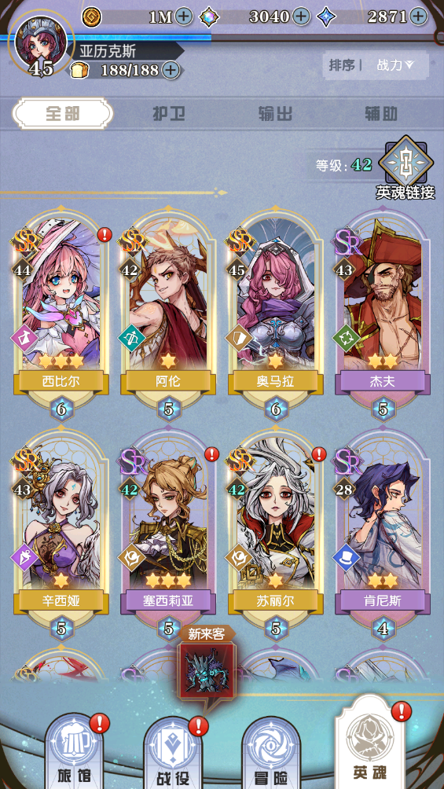This screenshot has height=789, width=444.
Task: Add more rainbow gems with plus
Action: click(x=301, y=17)
